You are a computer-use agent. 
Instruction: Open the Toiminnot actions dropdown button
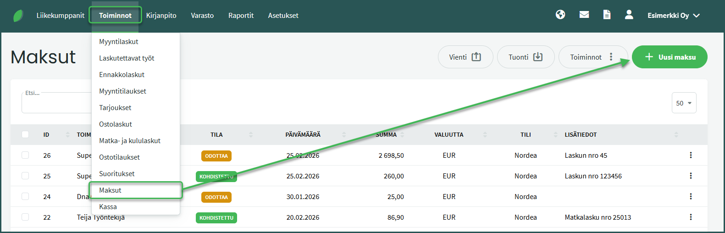tap(592, 57)
